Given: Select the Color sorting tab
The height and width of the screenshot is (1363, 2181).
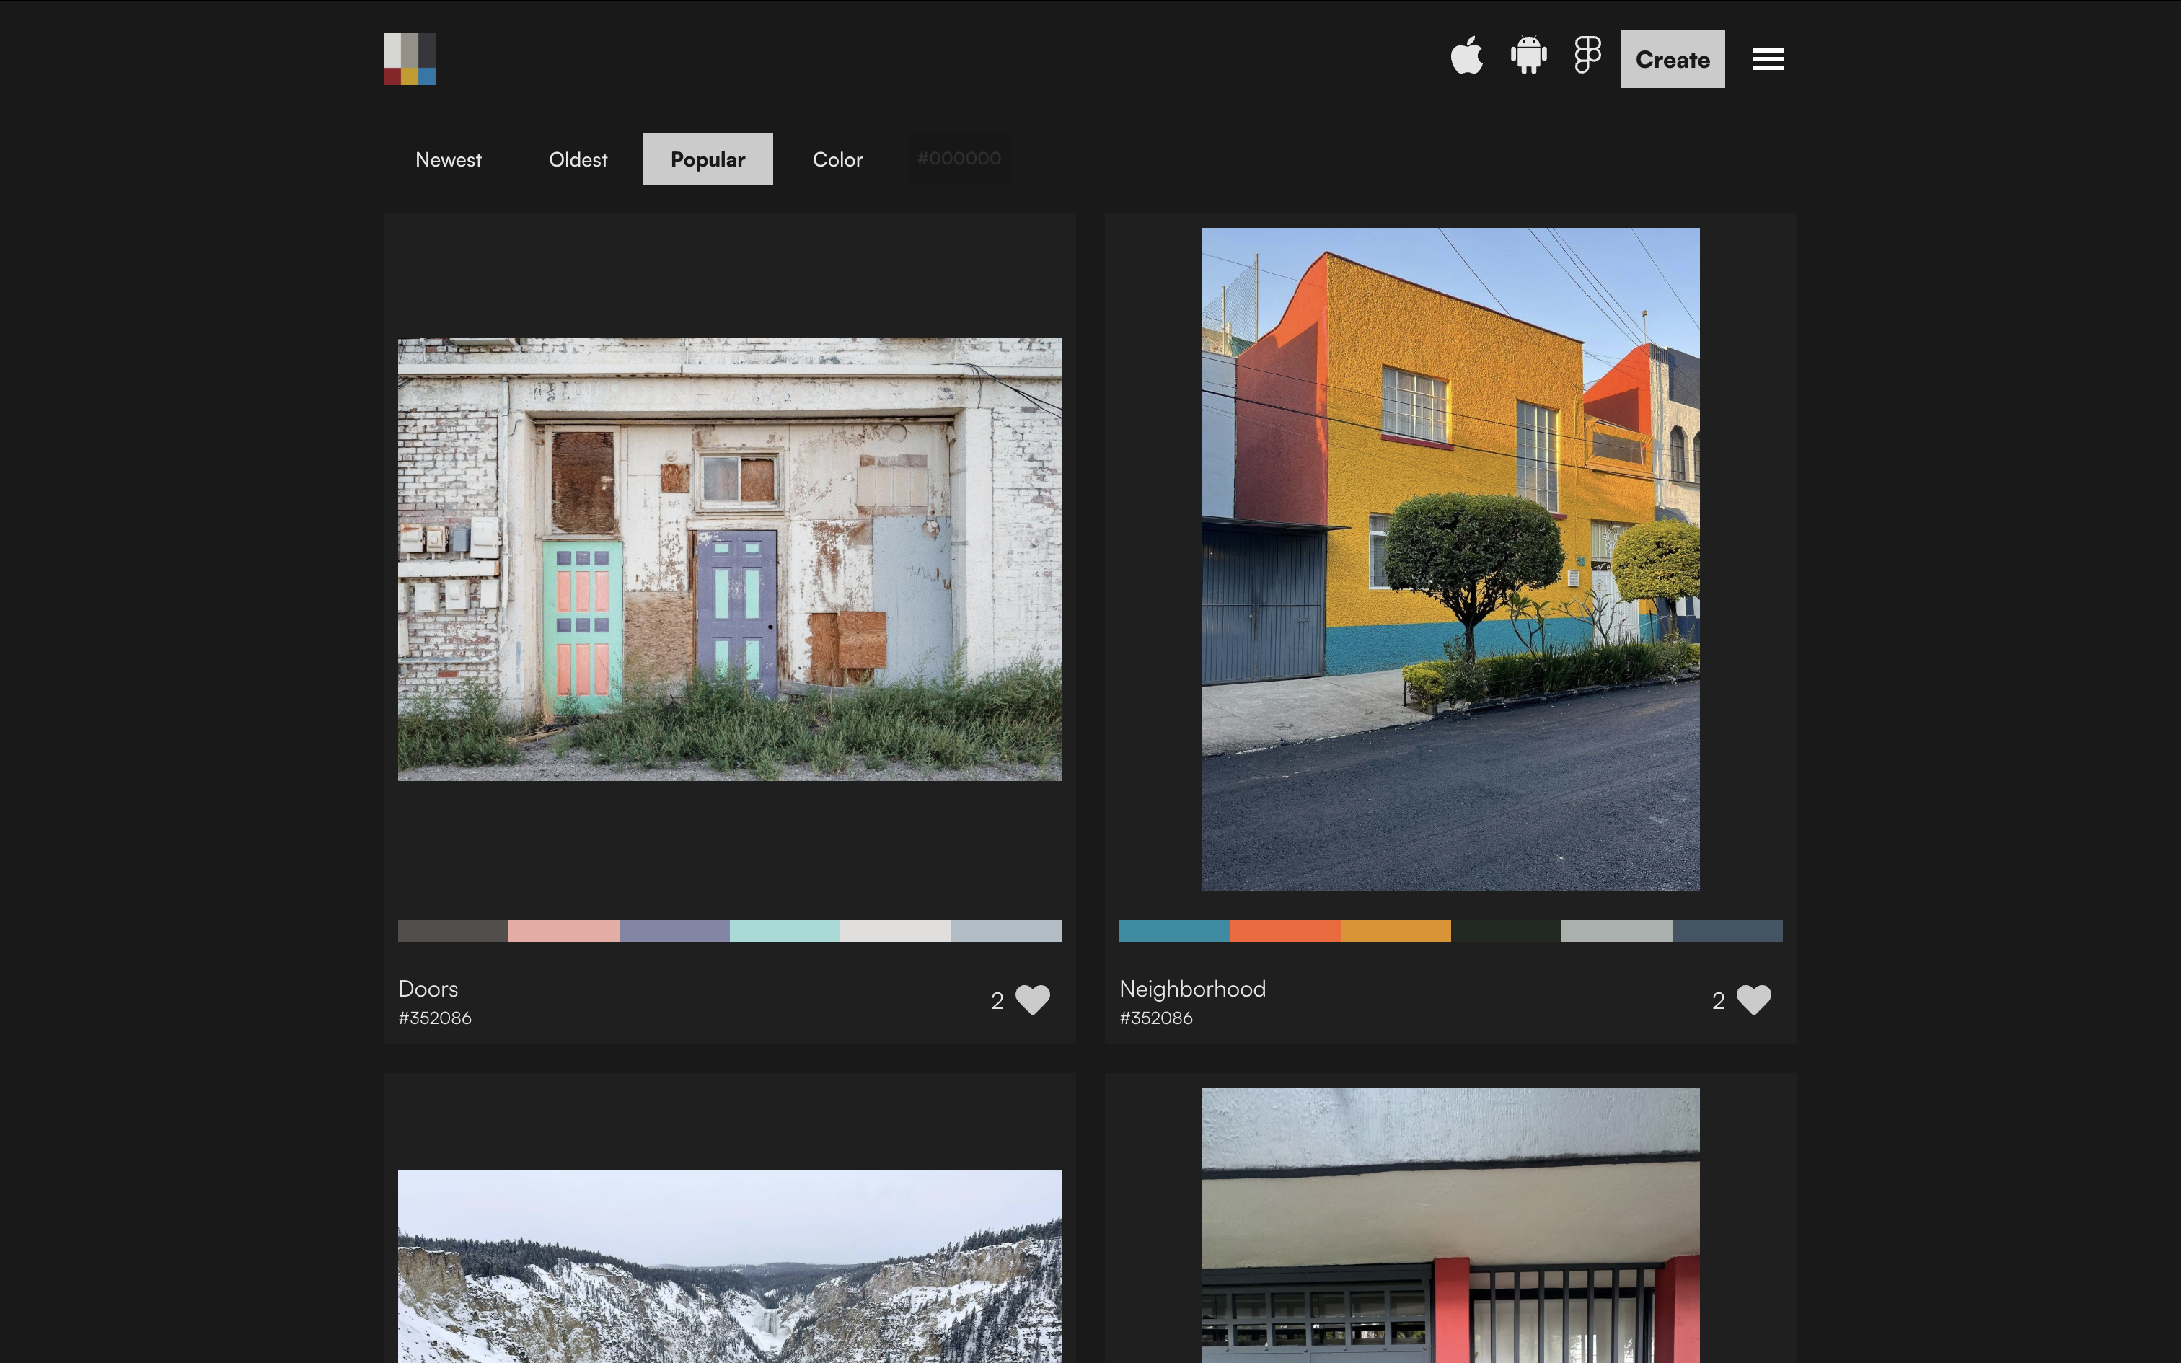Looking at the screenshot, I should (x=837, y=159).
